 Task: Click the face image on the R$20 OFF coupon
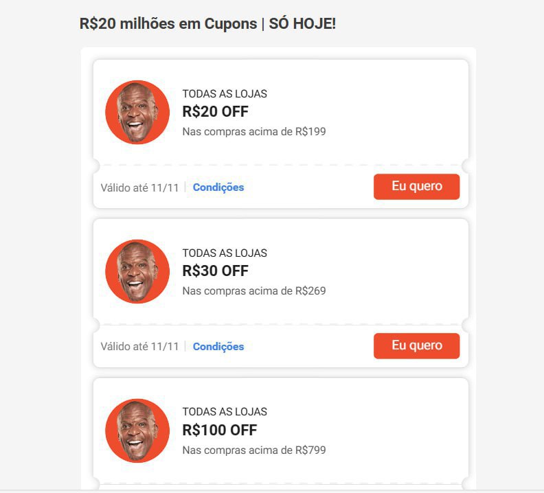click(x=137, y=113)
